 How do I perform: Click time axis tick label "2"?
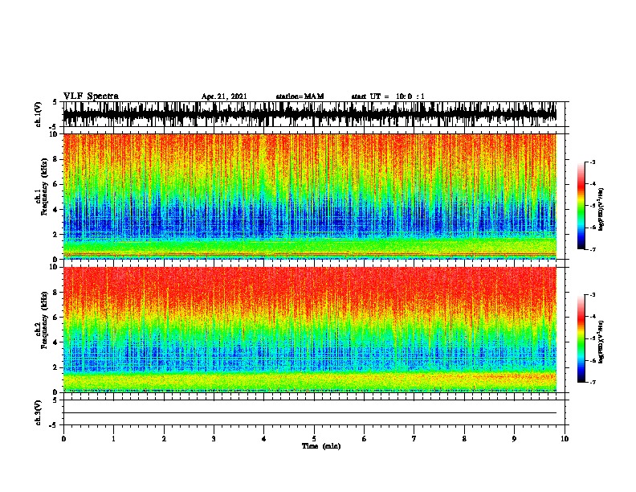(x=164, y=439)
